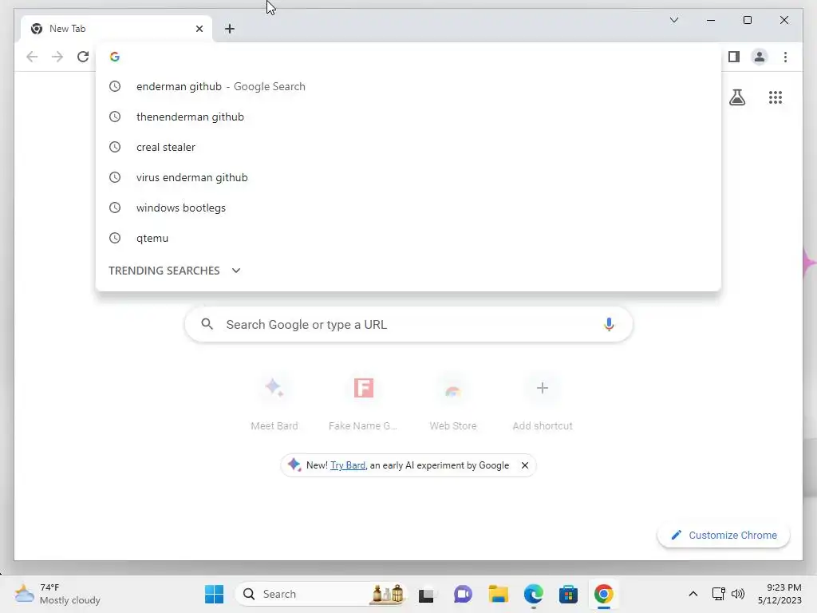This screenshot has height=613, width=817.
Task: Launch Microsoft Edge from the taskbar
Action: [x=533, y=594]
